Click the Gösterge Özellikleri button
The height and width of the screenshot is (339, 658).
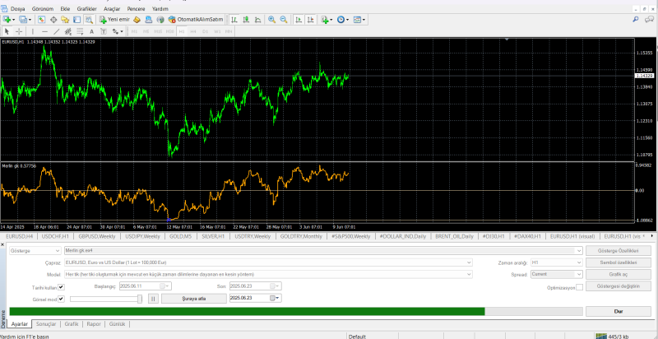coord(619,251)
